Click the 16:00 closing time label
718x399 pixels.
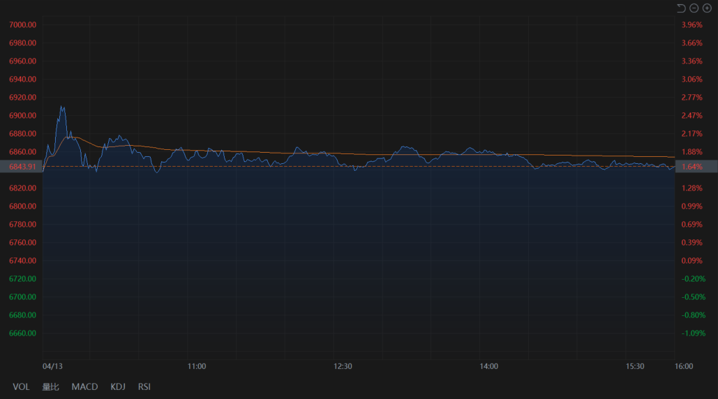(x=683, y=366)
